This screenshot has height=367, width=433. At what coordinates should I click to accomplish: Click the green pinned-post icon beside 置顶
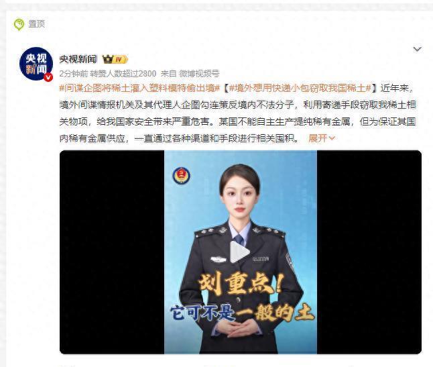[x=19, y=24]
